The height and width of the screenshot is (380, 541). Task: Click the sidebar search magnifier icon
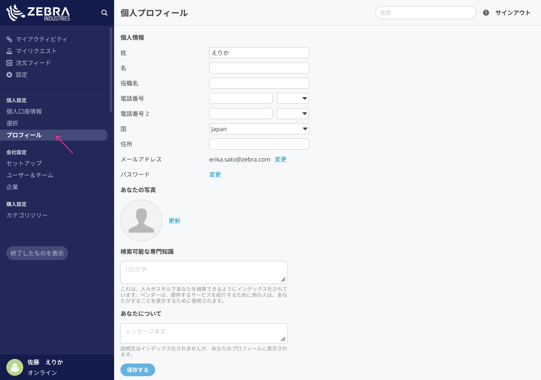point(104,13)
